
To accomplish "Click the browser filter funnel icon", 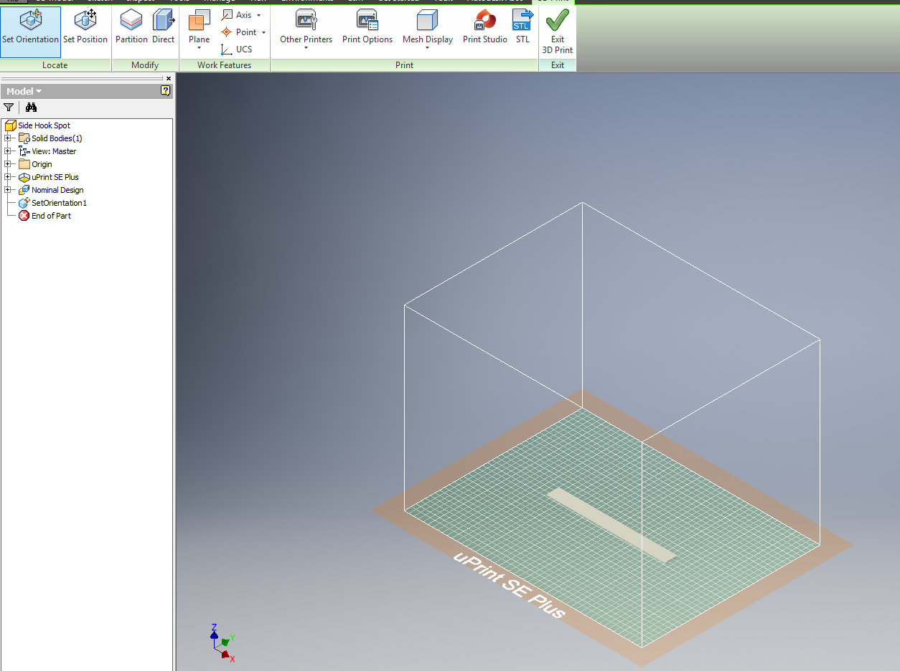I will pyautogui.click(x=9, y=108).
